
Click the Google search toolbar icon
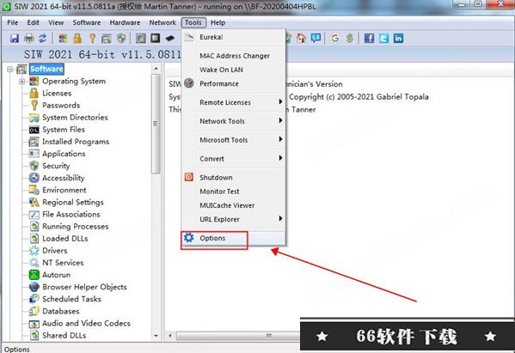[x=335, y=39]
